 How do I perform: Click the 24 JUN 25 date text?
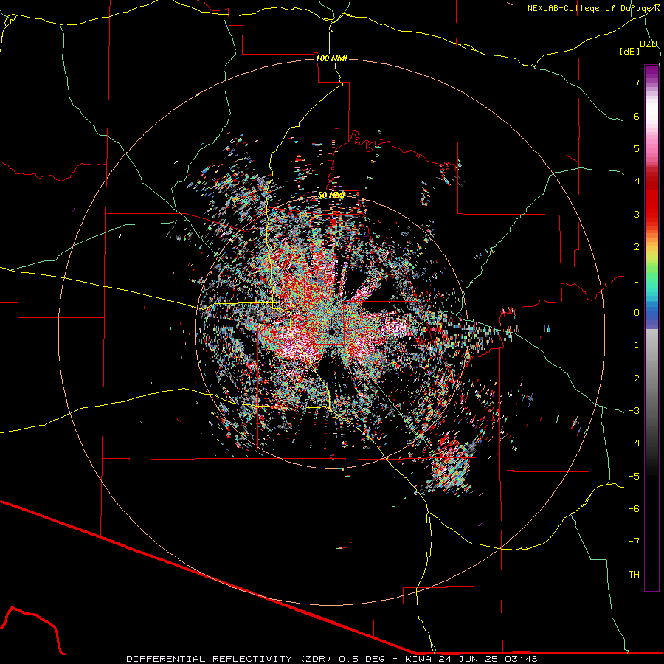468,659
